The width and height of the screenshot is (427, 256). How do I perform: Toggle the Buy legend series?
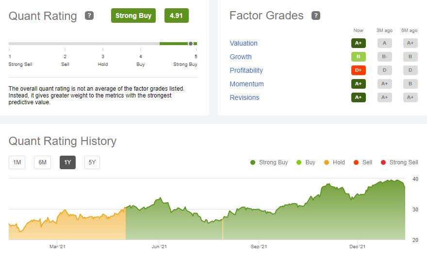(306, 162)
